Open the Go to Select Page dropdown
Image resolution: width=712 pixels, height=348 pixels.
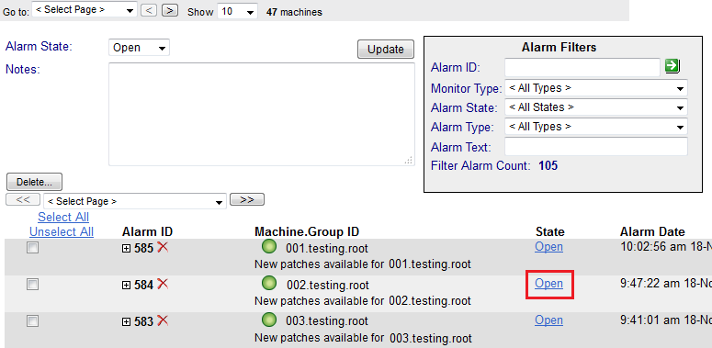point(84,10)
